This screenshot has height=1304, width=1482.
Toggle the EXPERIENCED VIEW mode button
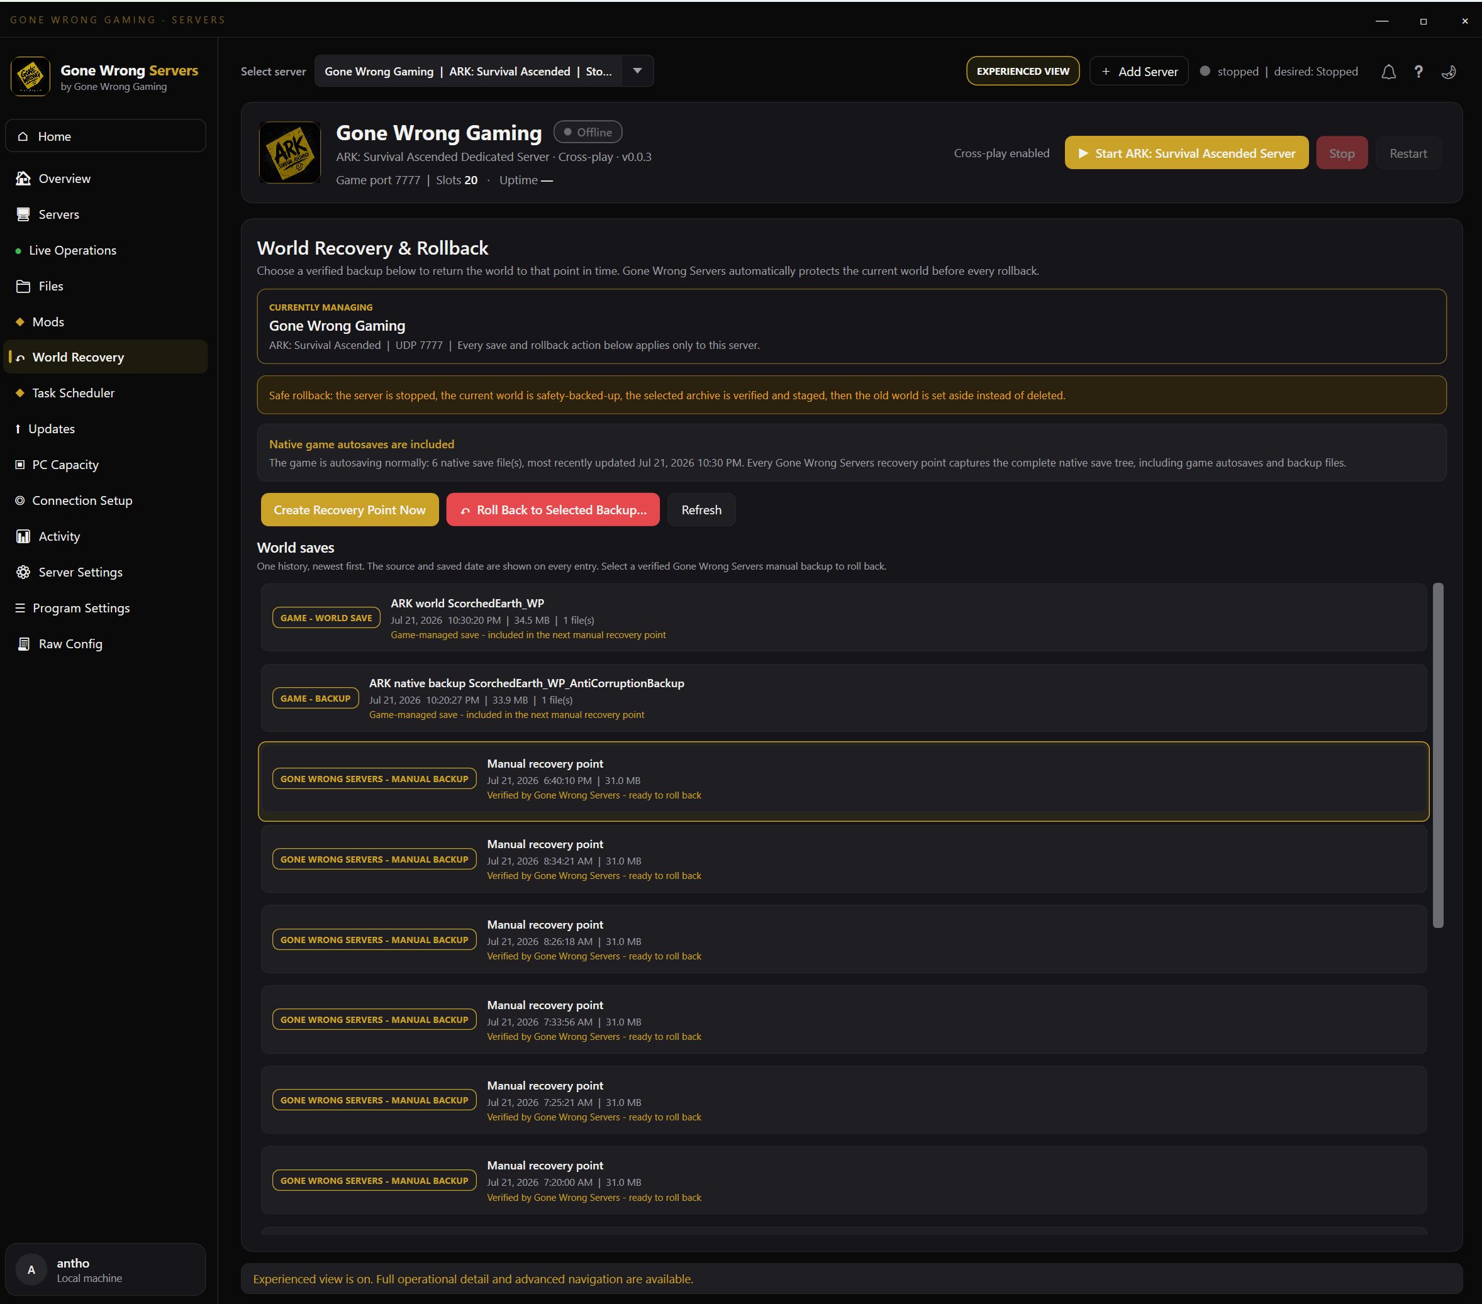coord(1022,71)
